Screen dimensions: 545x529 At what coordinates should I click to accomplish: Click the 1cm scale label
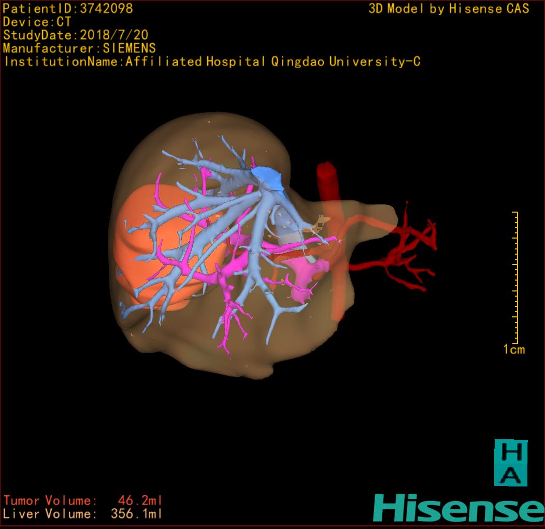coord(514,350)
